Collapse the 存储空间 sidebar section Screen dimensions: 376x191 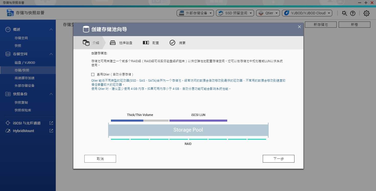(51, 54)
